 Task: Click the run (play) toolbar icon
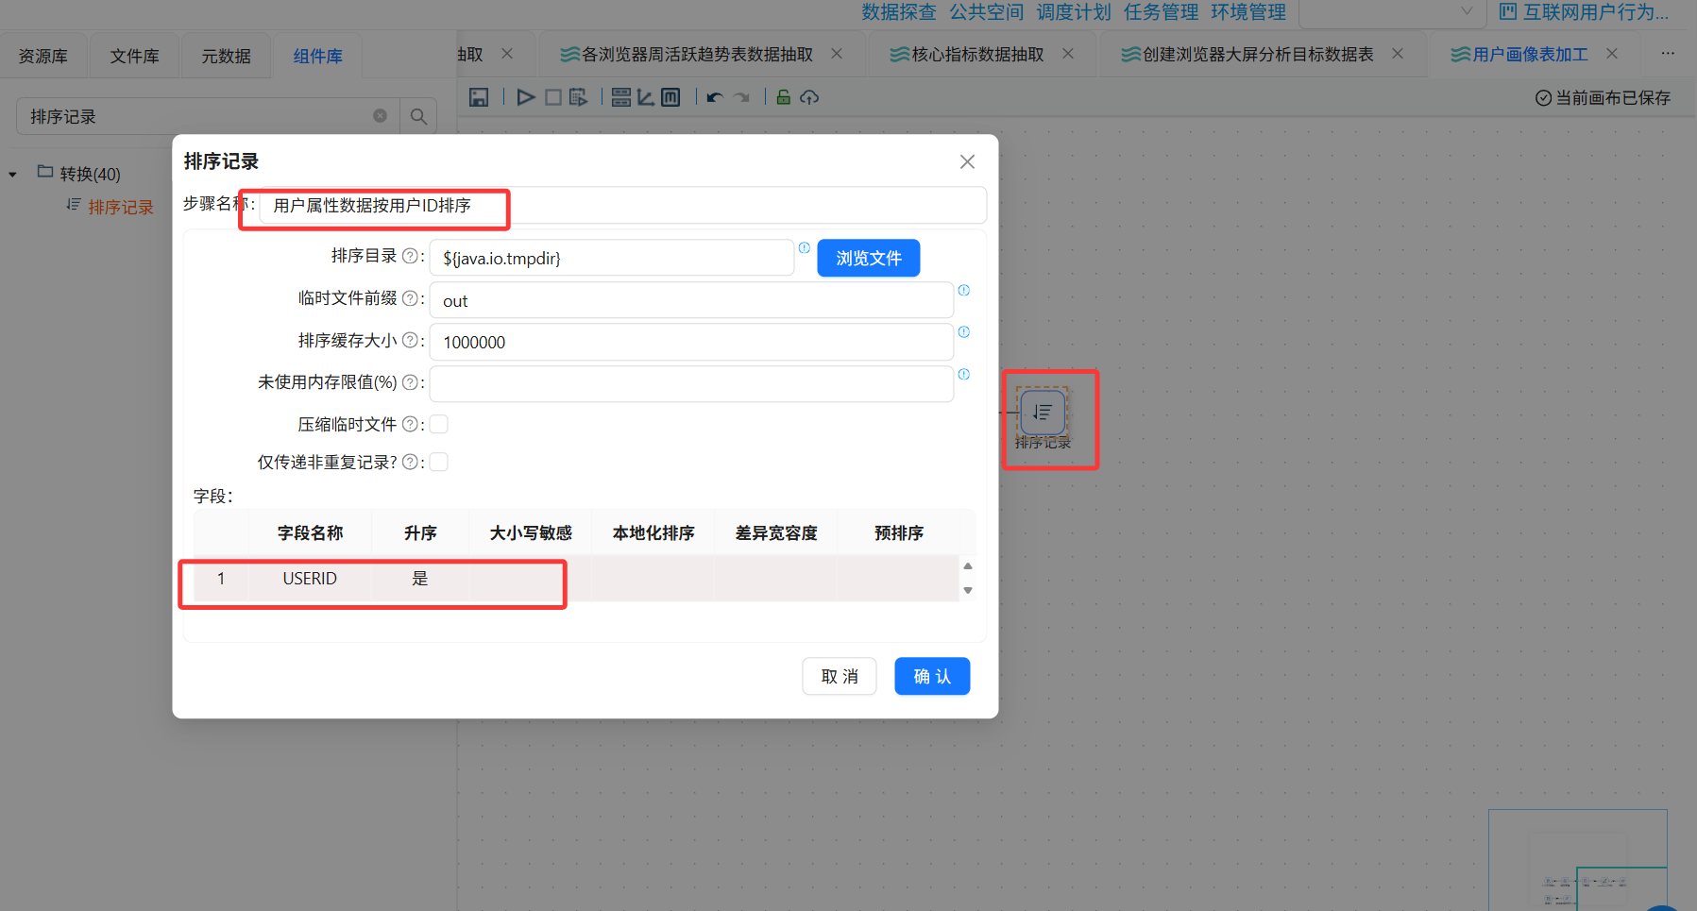click(526, 97)
